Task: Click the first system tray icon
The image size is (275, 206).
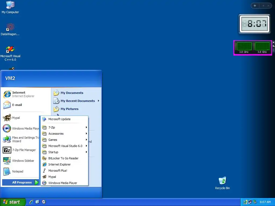Action: [x=245, y=202]
